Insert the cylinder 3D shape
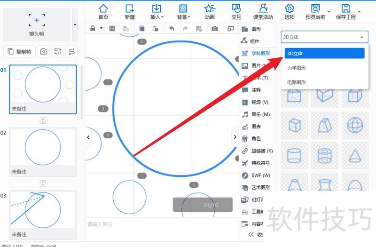 tap(294, 156)
